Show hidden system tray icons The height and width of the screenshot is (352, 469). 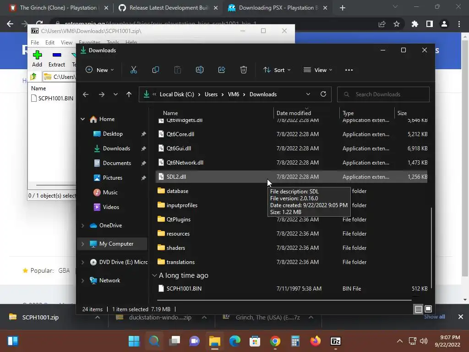(399, 341)
